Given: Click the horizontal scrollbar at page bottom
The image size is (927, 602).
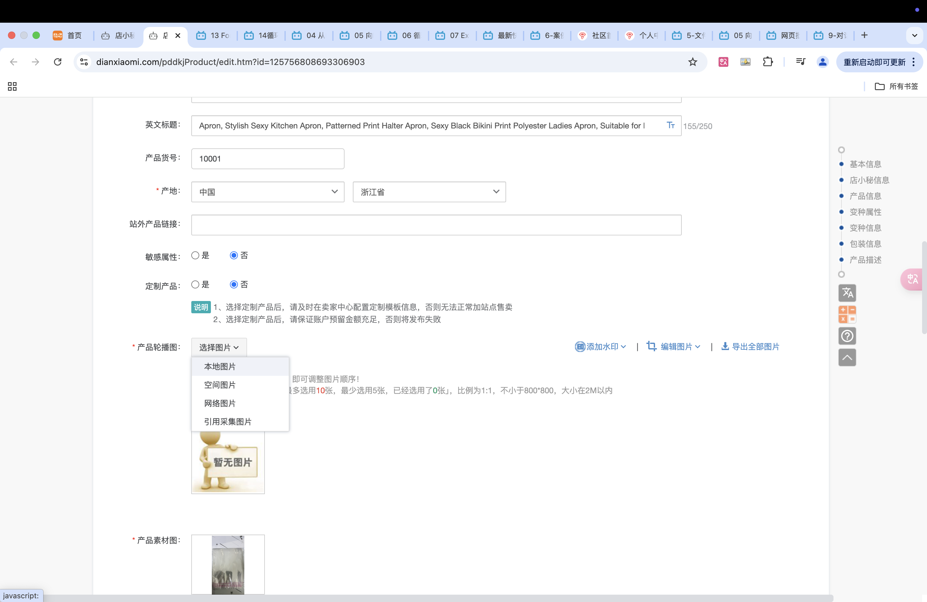Looking at the screenshot, I should tap(429, 598).
